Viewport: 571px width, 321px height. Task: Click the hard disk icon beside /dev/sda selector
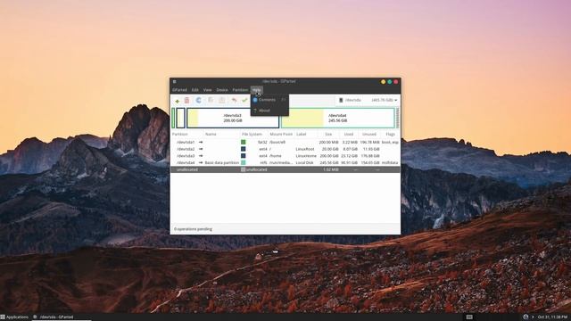(x=341, y=100)
